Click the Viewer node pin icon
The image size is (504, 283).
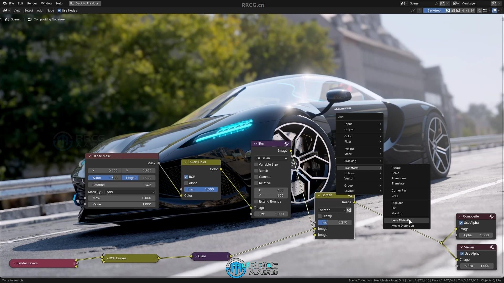[492, 247]
